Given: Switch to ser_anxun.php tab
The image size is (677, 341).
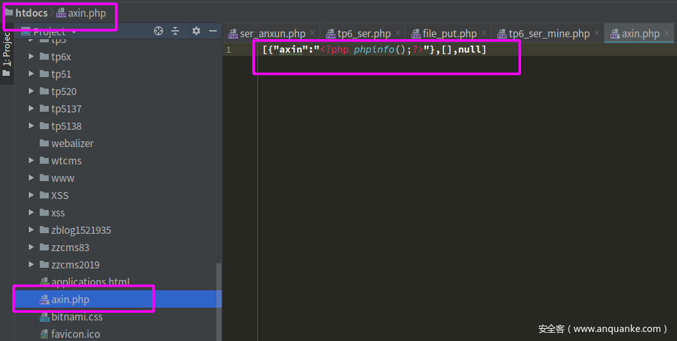Looking at the screenshot, I should (272, 33).
